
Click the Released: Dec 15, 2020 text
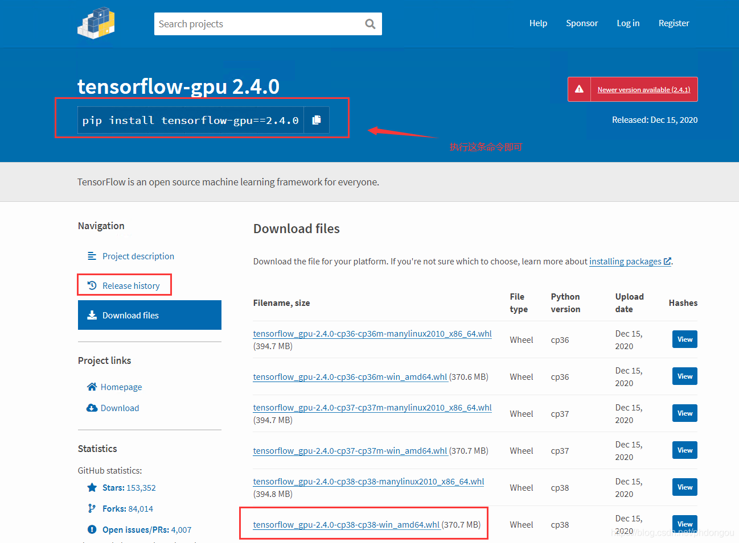click(655, 120)
